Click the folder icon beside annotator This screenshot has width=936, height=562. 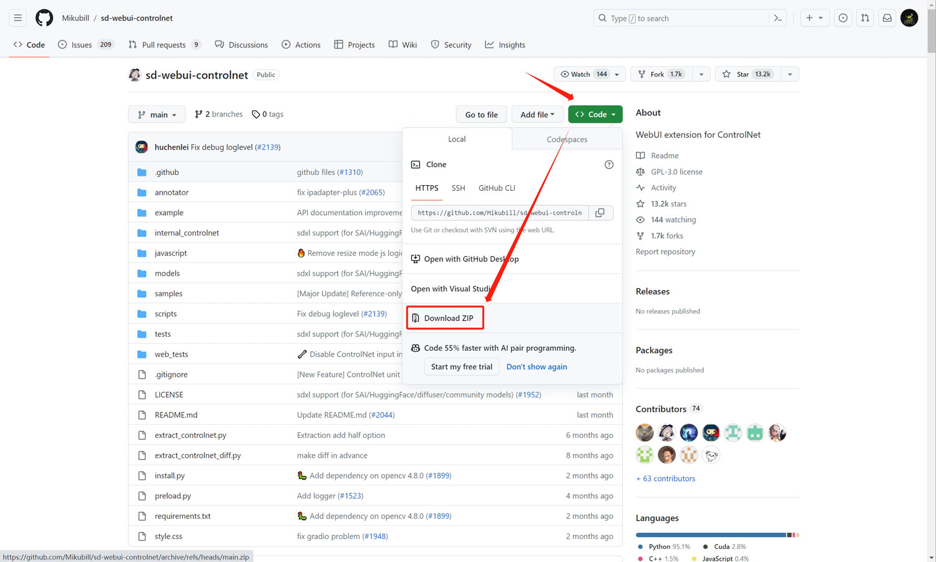142,193
